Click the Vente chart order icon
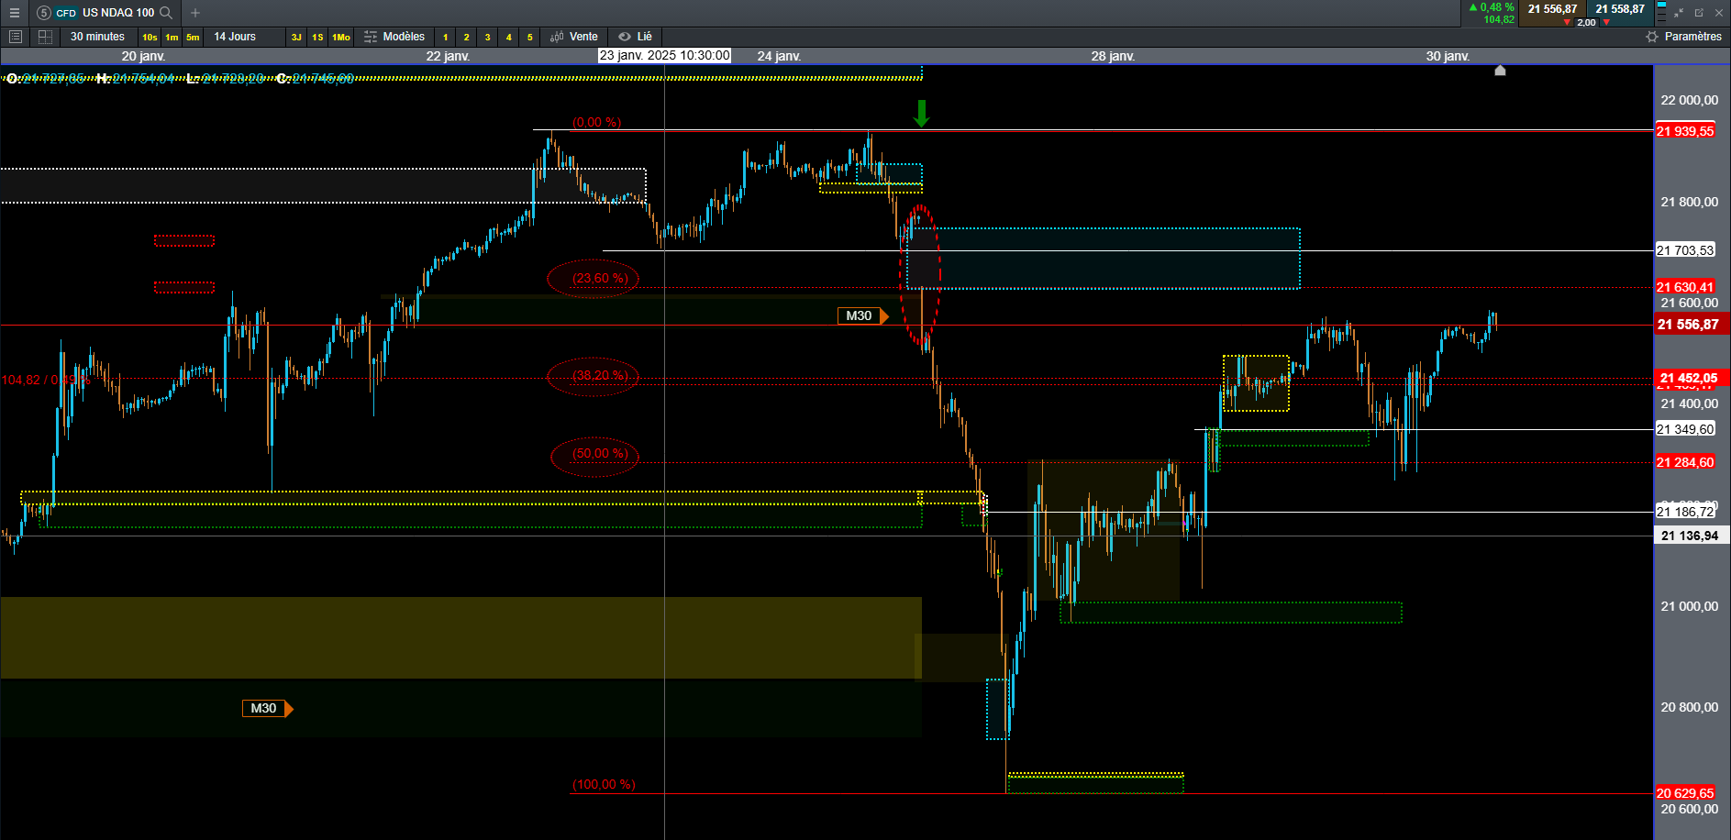Screen dimensions: 1731x840 557,37
